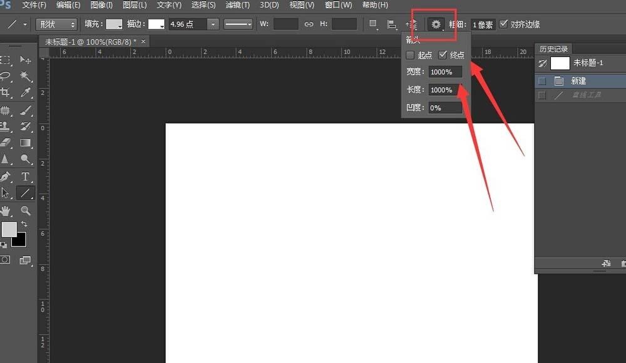The image size is (626, 363).
Task: Select the Pen tool
Action: [x=6, y=176]
